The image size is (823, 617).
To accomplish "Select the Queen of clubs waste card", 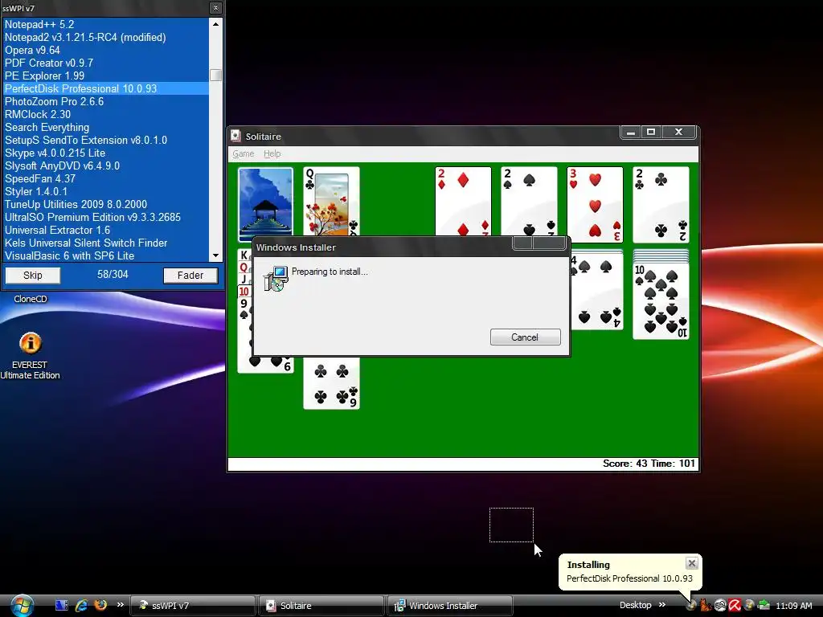I will click(x=331, y=201).
